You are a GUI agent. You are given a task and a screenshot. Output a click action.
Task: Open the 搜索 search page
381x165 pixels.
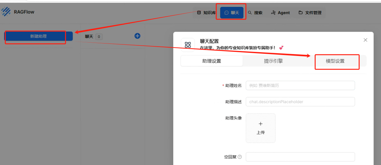coord(255,13)
